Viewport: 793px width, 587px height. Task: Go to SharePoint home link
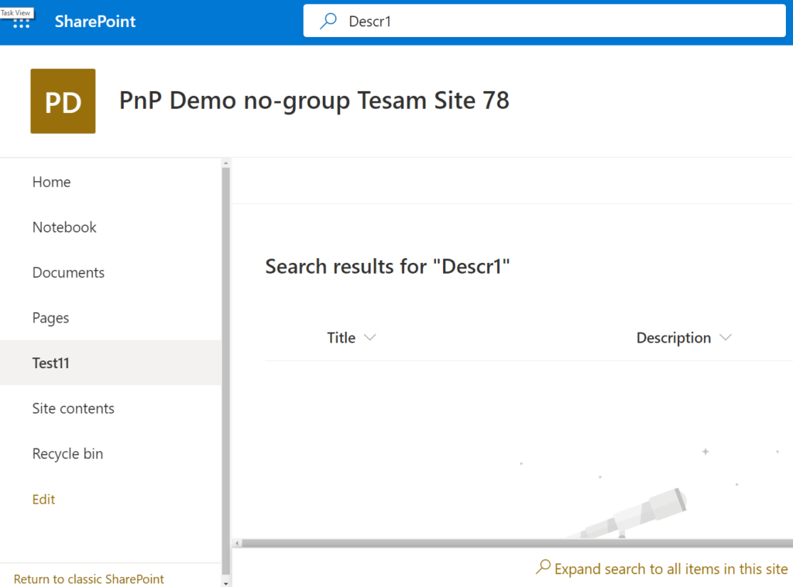click(95, 21)
